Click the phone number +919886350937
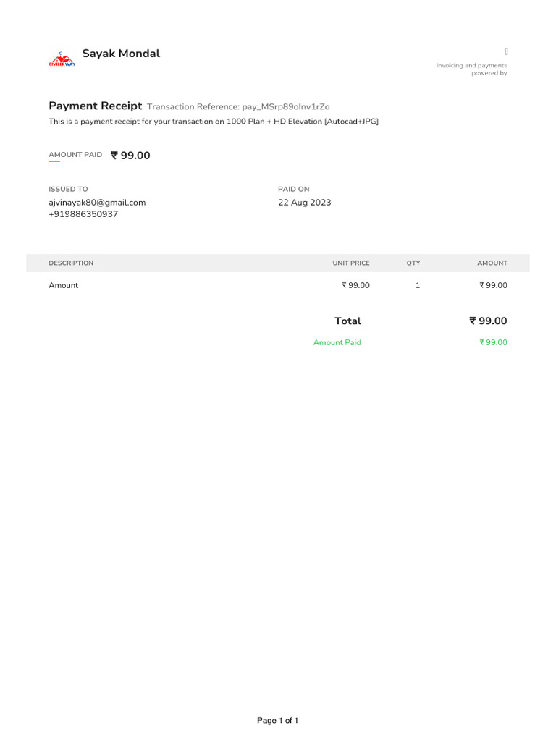This screenshot has height=741, width=556. (83, 214)
